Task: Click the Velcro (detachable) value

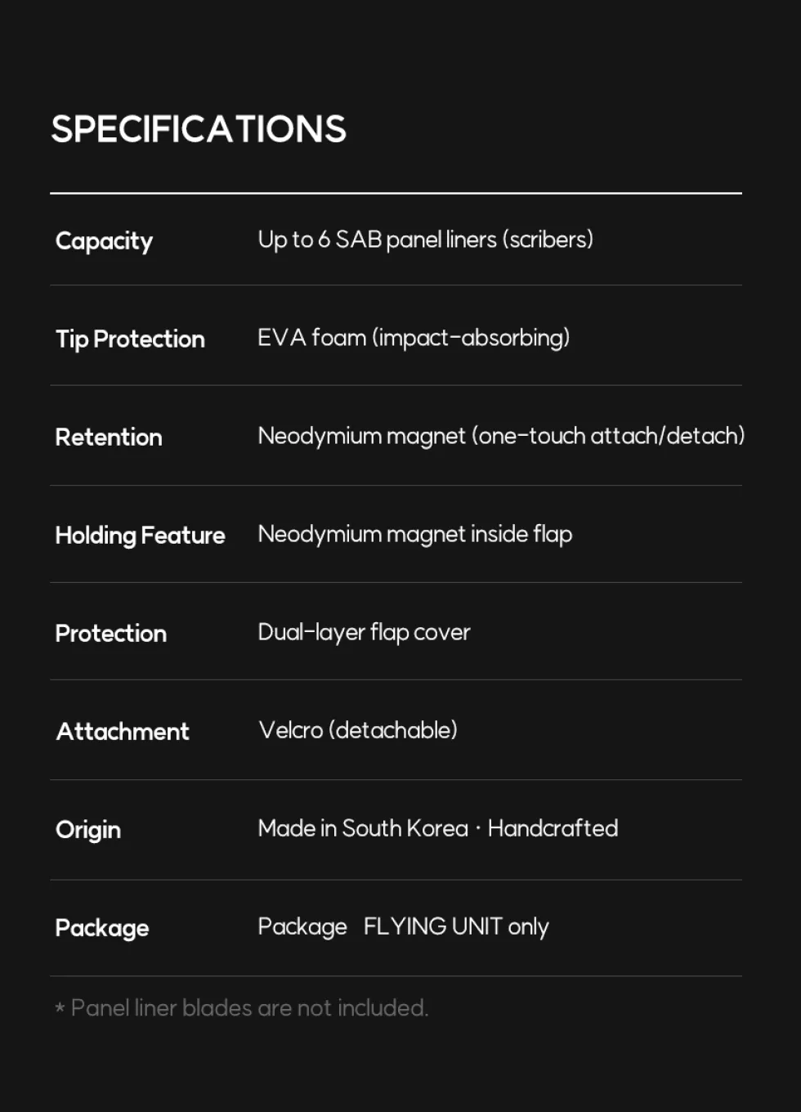Action: (x=358, y=730)
